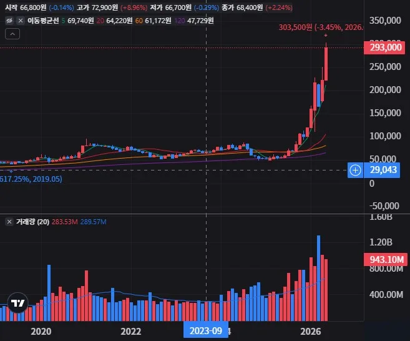
Task: Open the 5-period moving average setting
Action: click(77, 21)
